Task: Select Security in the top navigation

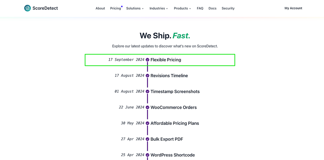Action: 228,8
